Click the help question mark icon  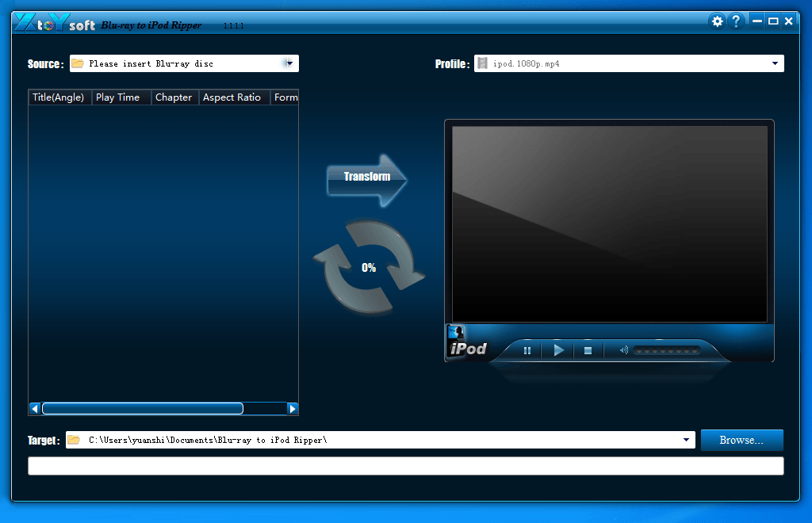(x=736, y=21)
